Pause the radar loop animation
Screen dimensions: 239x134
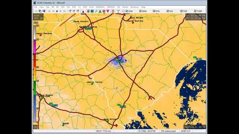(x=57, y=11)
